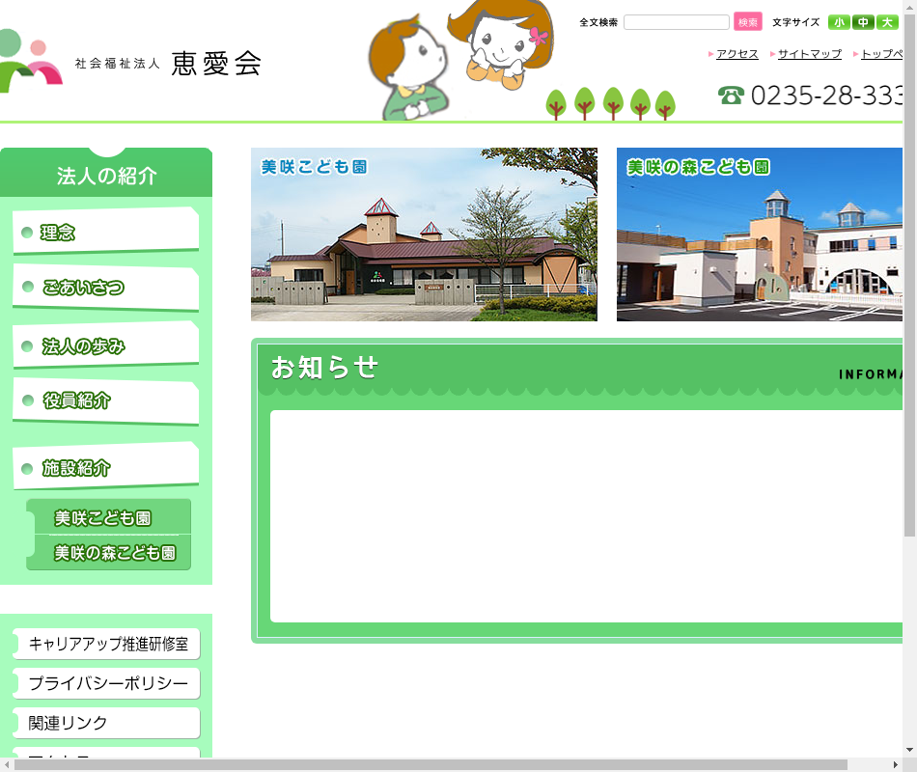Click the 美咲の森こども園 building photo
The width and height of the screenshot is (917, 772).
[x=760, y=234]
